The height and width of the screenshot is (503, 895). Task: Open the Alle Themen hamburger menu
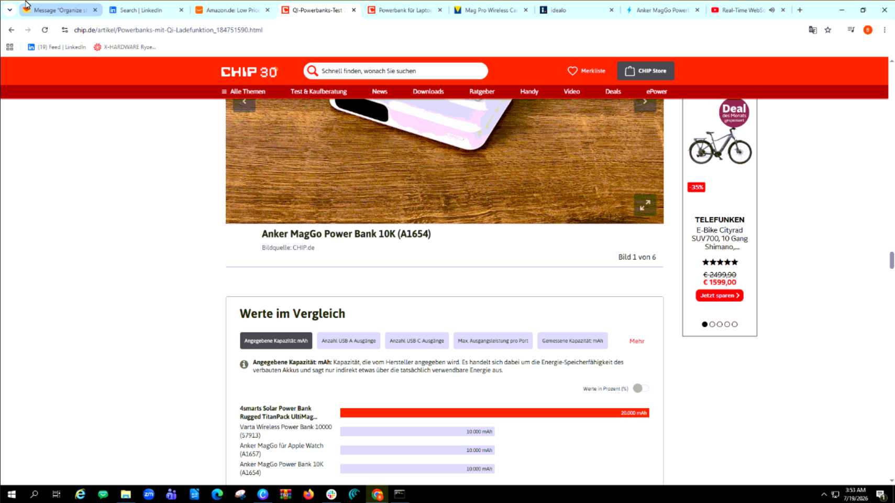(x=244, y=92)
